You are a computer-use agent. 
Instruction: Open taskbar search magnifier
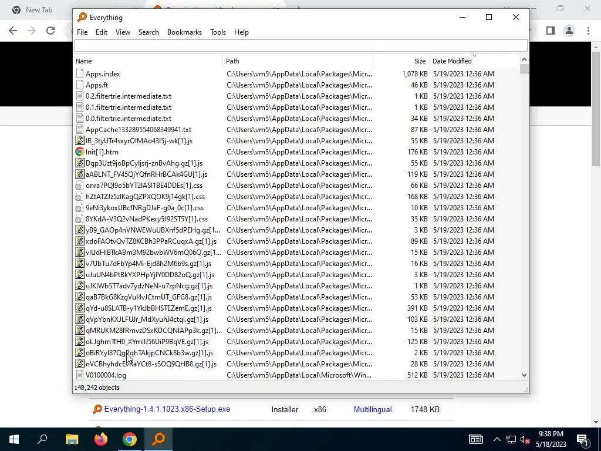[x=42, y=439]
